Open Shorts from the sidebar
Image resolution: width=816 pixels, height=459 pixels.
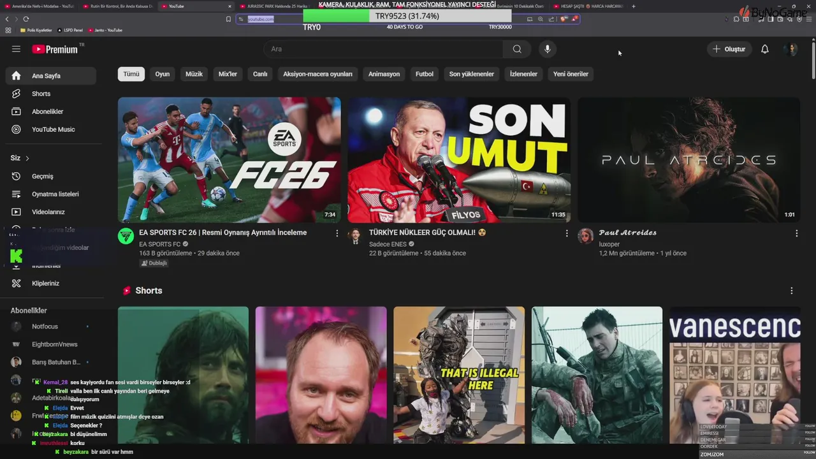51,94
